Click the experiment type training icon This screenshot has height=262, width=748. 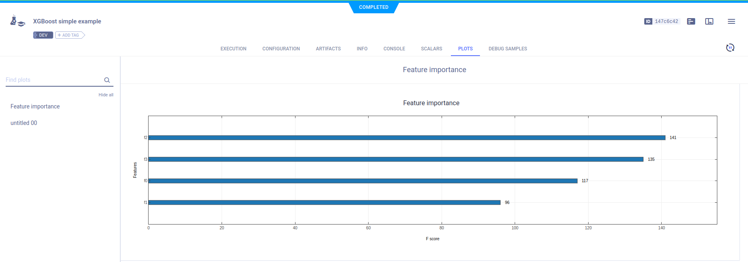click(17, 21)
